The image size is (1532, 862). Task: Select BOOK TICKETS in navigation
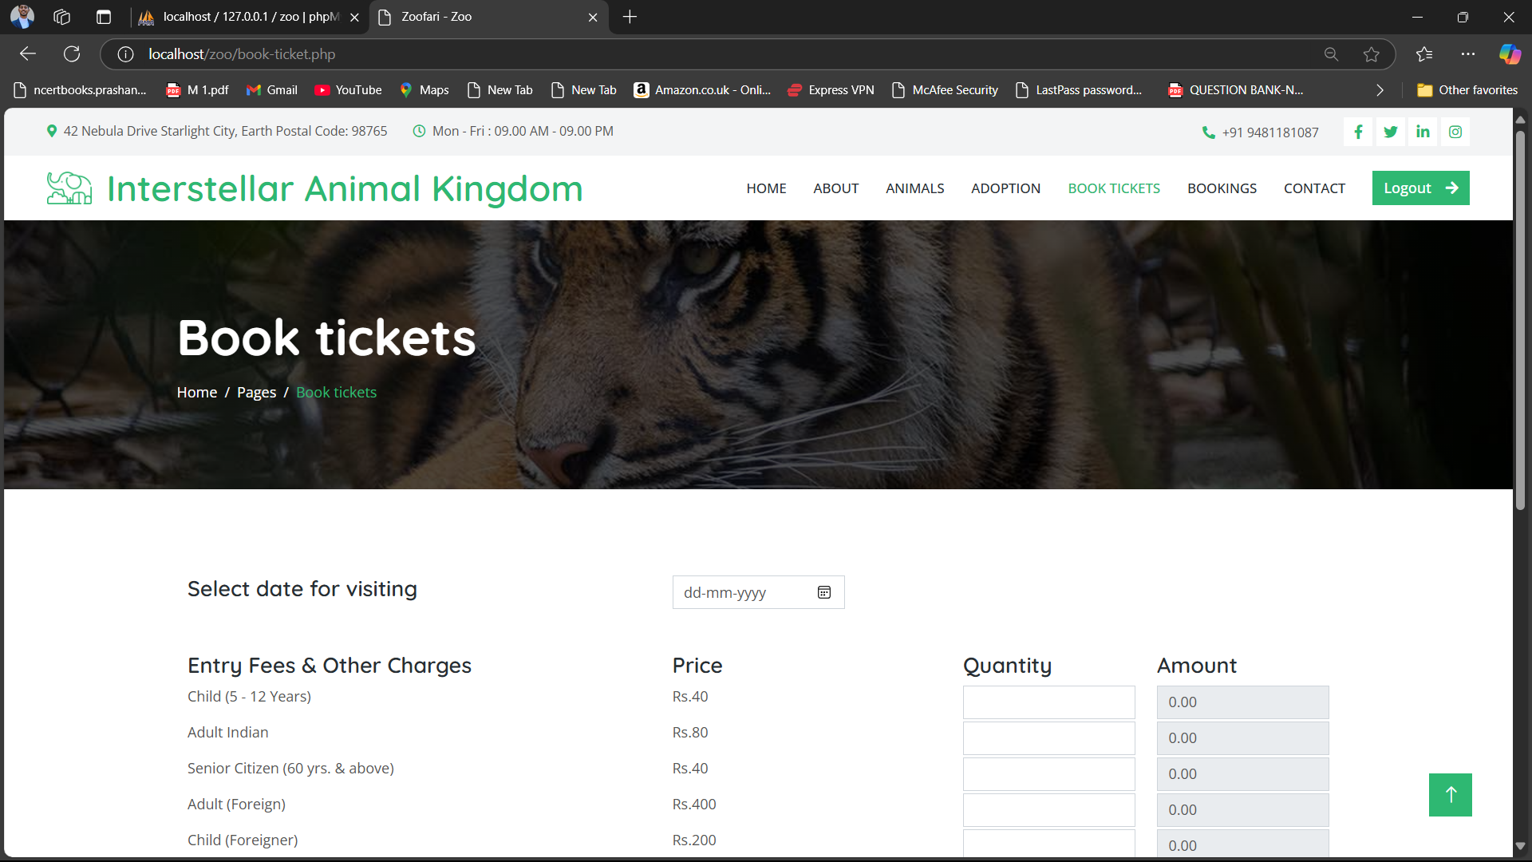1114,188
